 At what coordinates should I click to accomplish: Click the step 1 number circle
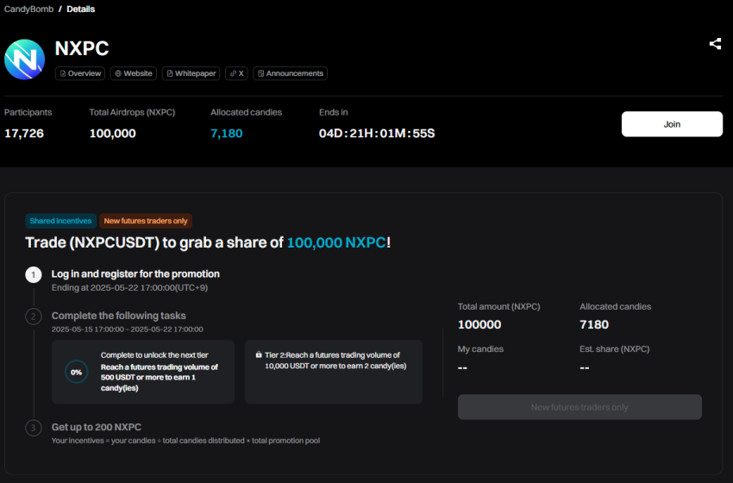point(33,275)
